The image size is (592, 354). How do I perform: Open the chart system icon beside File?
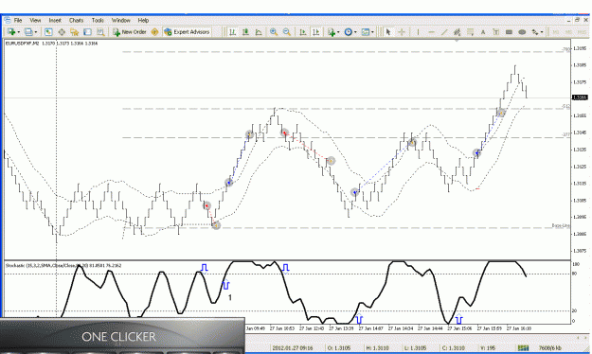click(8, 21)
